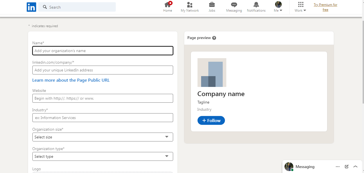
Task: Open Messaging in the top navigation
Action: [x=234, y=7]
